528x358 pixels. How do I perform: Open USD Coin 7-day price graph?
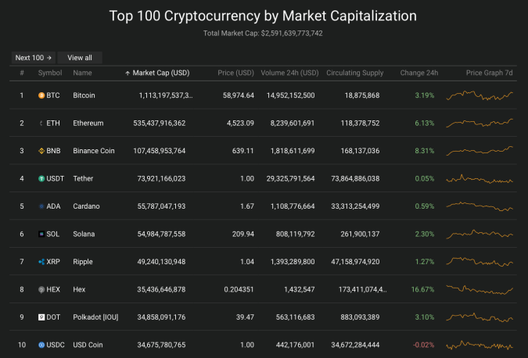[x=480, y=345]
